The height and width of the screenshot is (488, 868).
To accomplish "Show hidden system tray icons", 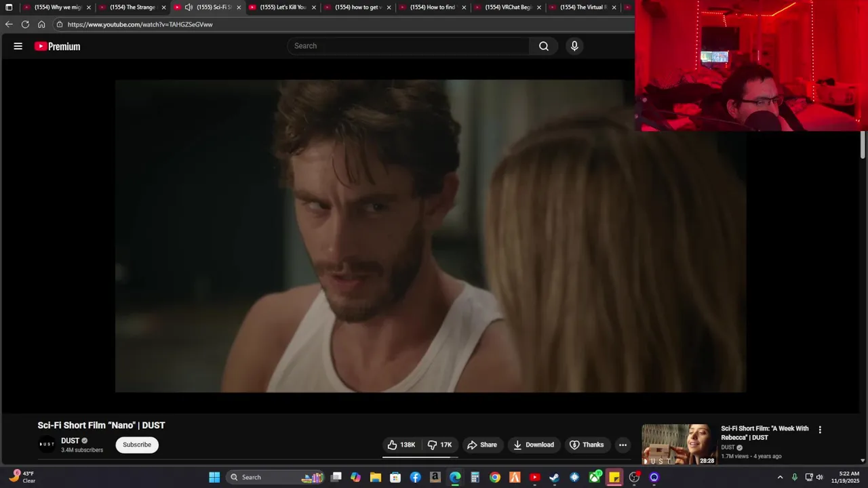I will (780, 477).
